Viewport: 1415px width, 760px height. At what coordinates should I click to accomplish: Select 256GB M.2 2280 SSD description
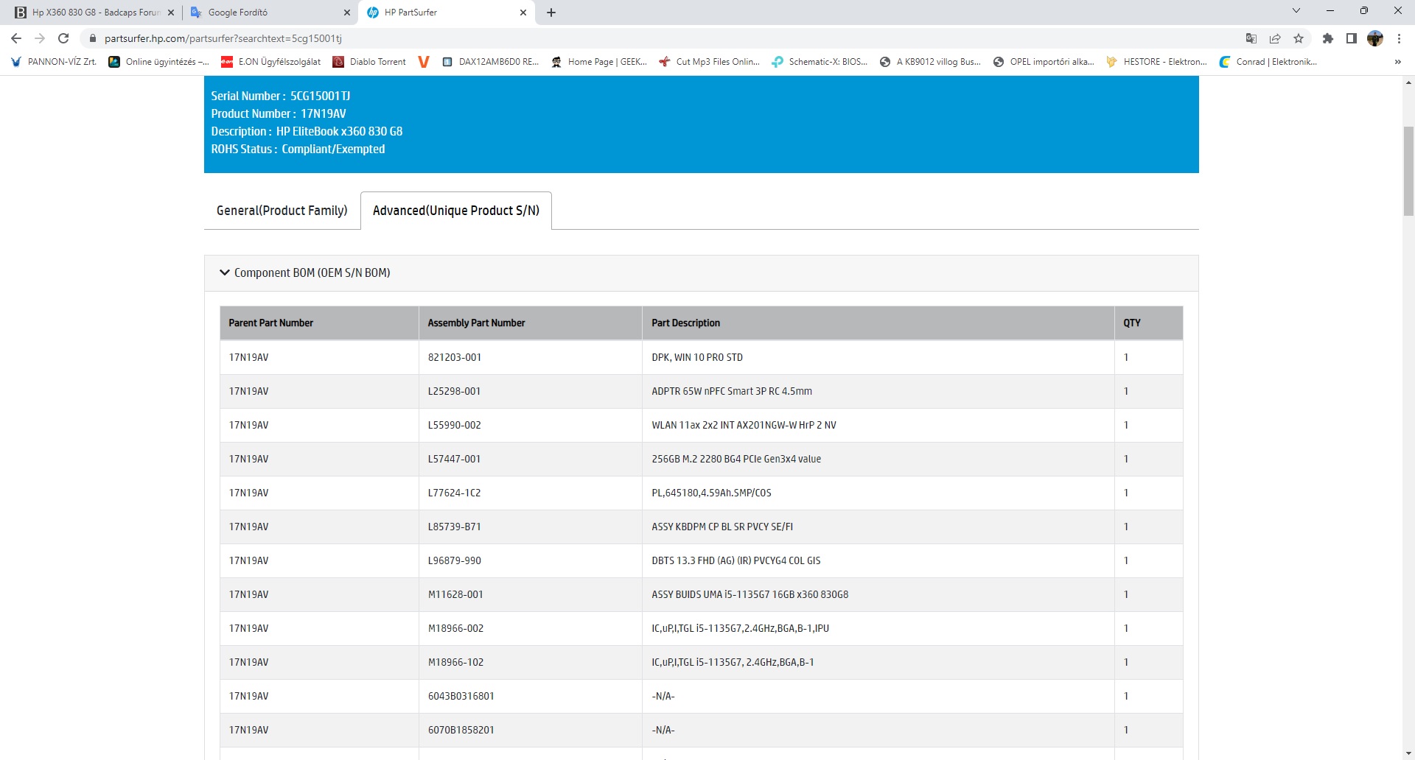point(736,459)
